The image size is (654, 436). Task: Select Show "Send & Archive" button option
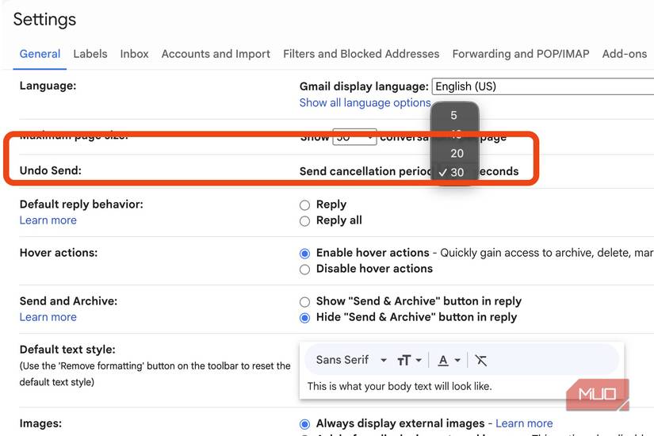click(x=305, y=302)
